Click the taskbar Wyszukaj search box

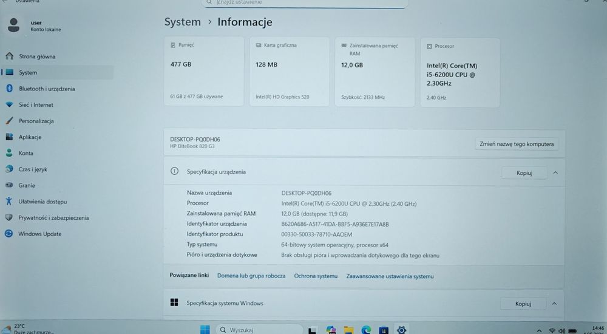[259, 330]
